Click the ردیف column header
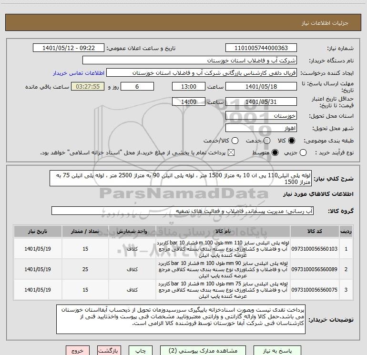Viewport: 367px width, 355px height. click(346, 231)
